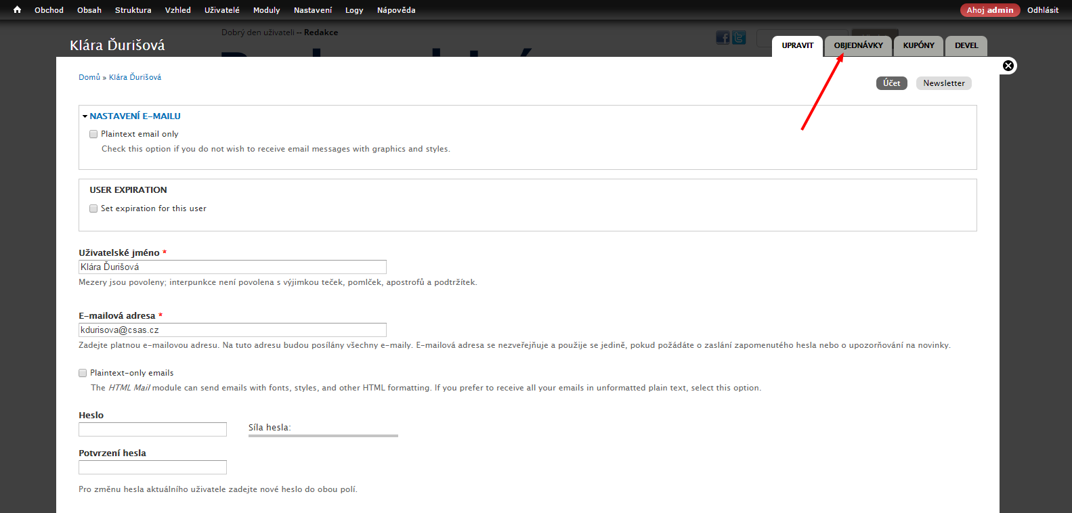
Task: Open the Nastavení menu item
Action: tap(313, 10)
